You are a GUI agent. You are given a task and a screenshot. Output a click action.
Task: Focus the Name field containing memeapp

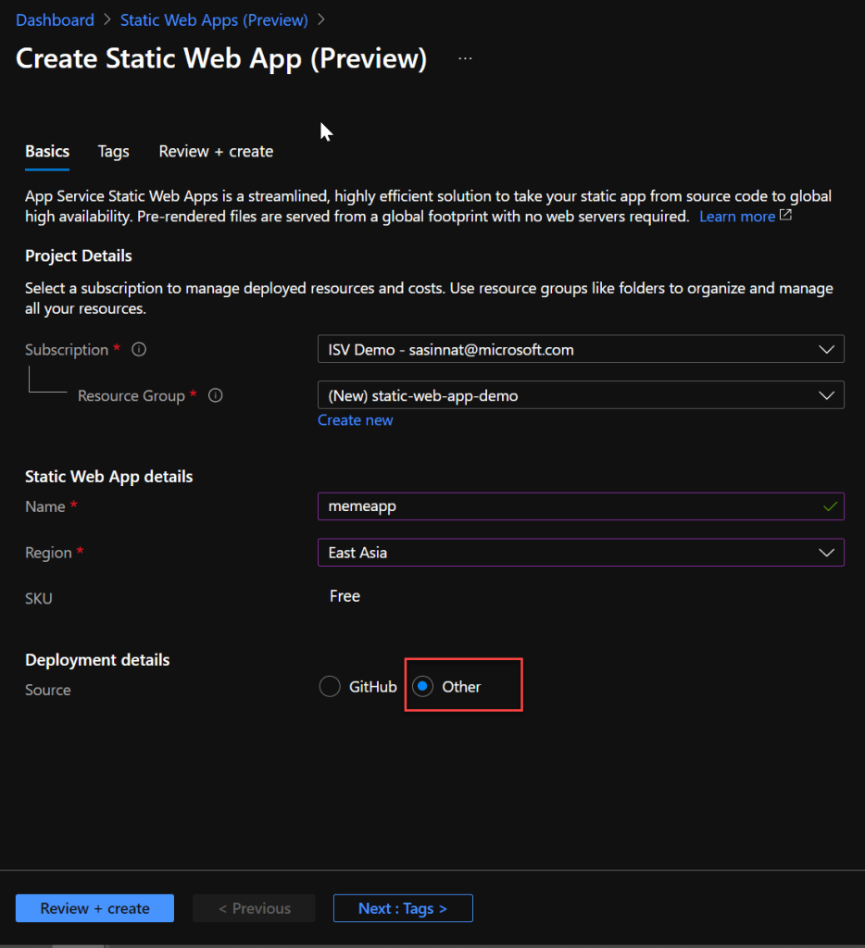(581, 506)
